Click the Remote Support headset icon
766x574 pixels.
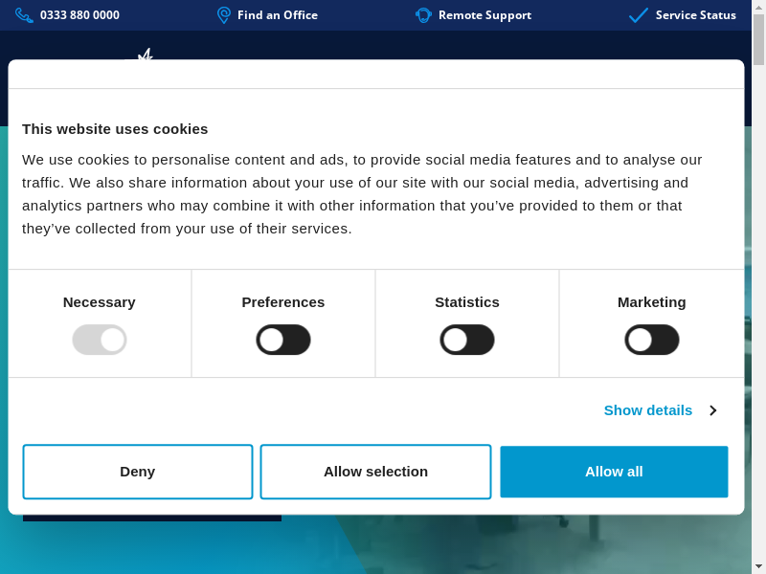pos(423,15)
